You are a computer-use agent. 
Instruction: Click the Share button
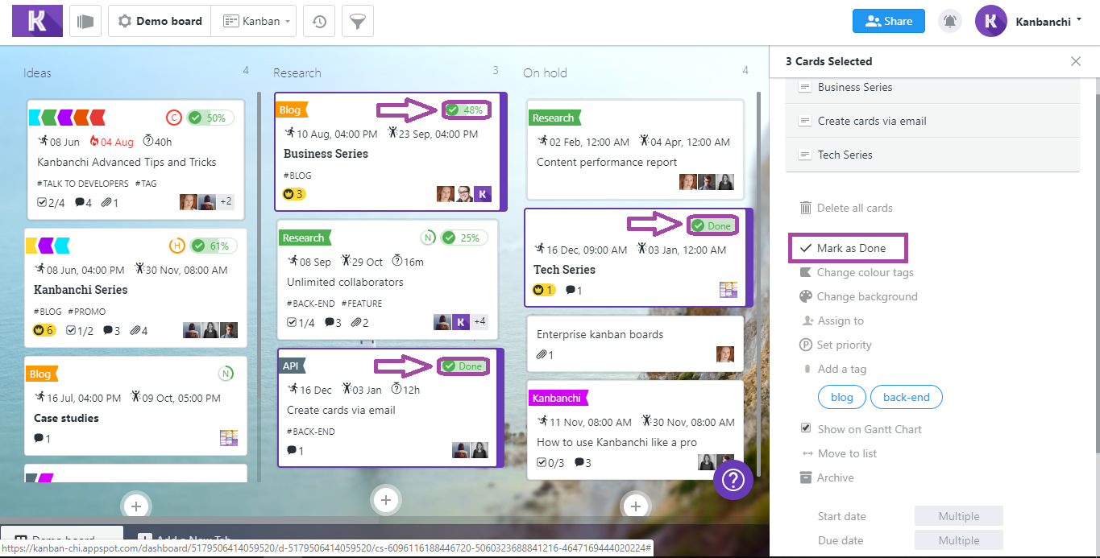(x=889, y=22)
